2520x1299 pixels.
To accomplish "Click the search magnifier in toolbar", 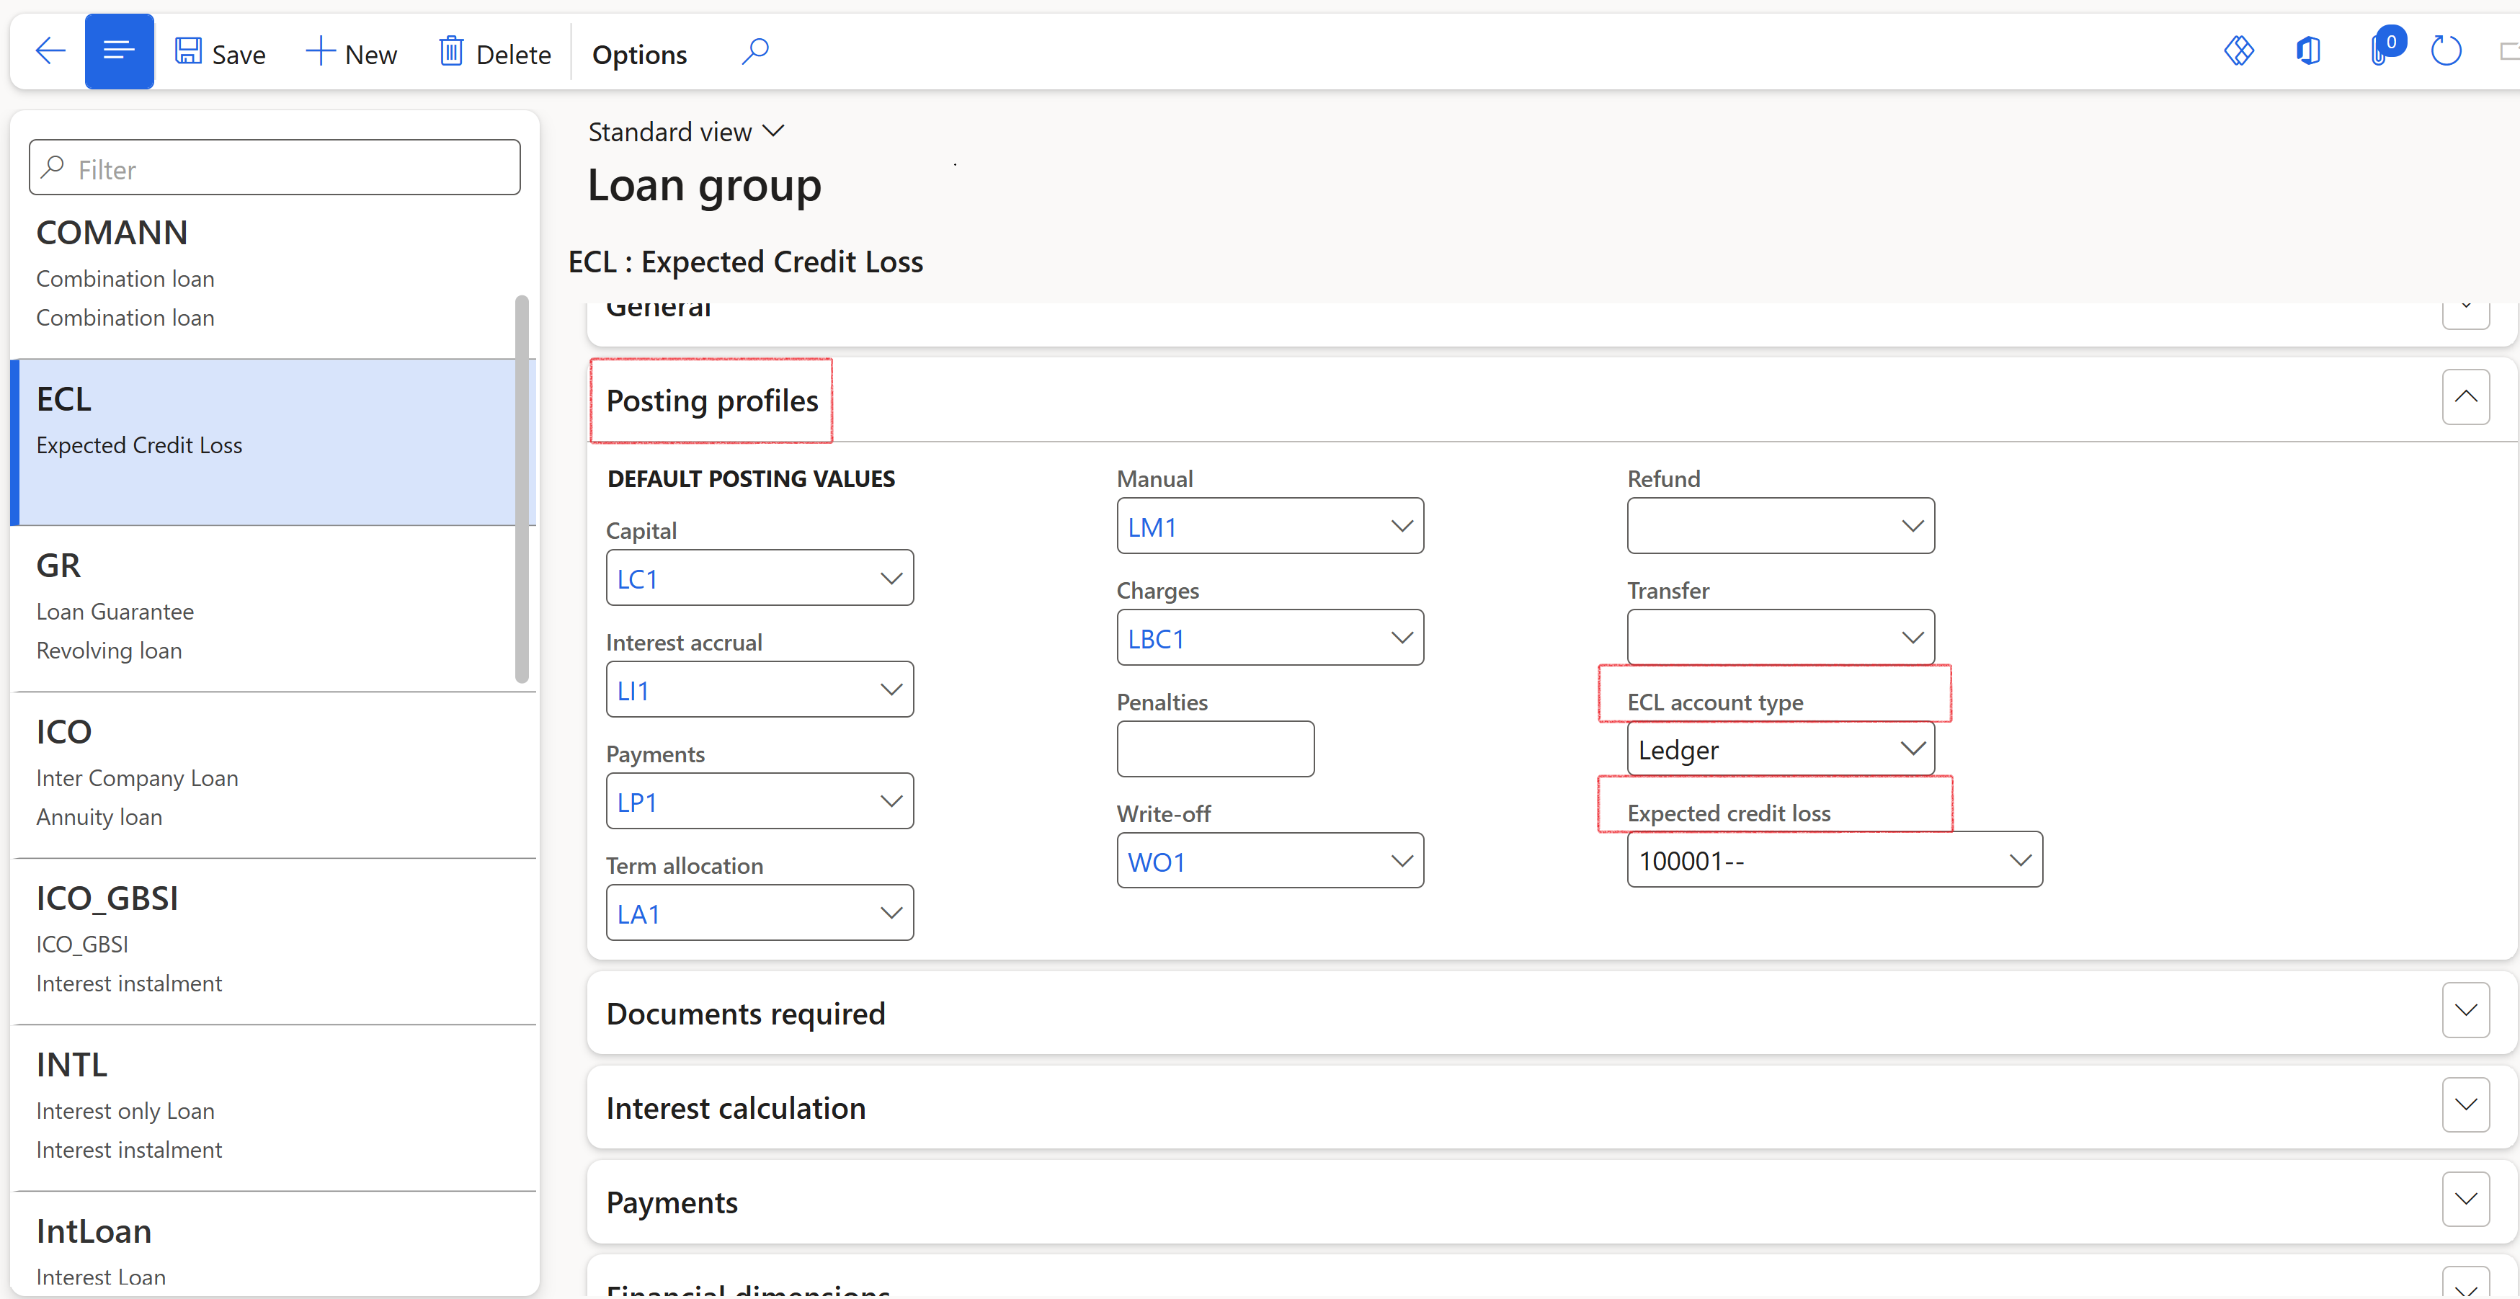I will click(x=754, y=51).
